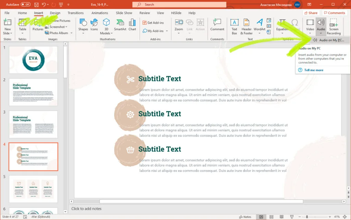This screenshot has height=220, width=351.
Task: Click My Add-ins button
Action: click(x=153, y=31)
